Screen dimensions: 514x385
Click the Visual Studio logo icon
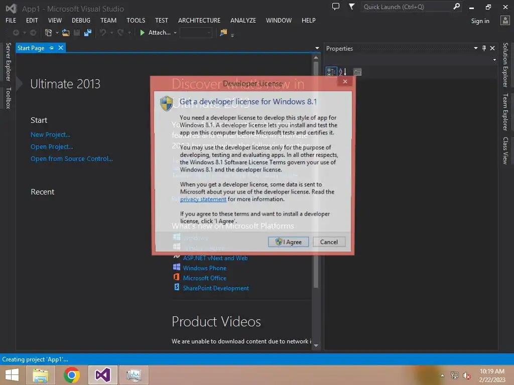(x=11, y=9)
